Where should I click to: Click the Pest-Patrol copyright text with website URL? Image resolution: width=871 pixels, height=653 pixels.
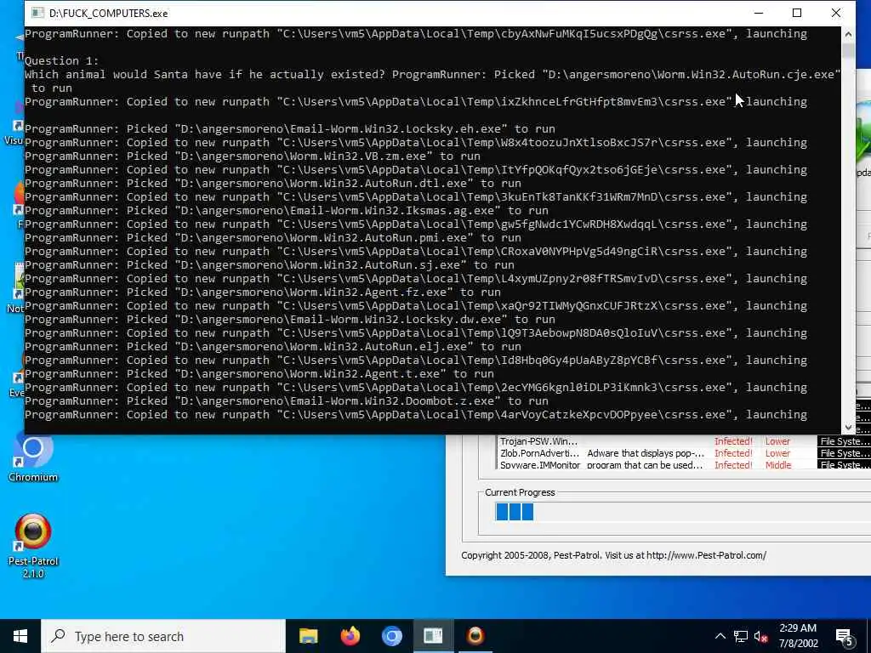click(x=613, y=555)
